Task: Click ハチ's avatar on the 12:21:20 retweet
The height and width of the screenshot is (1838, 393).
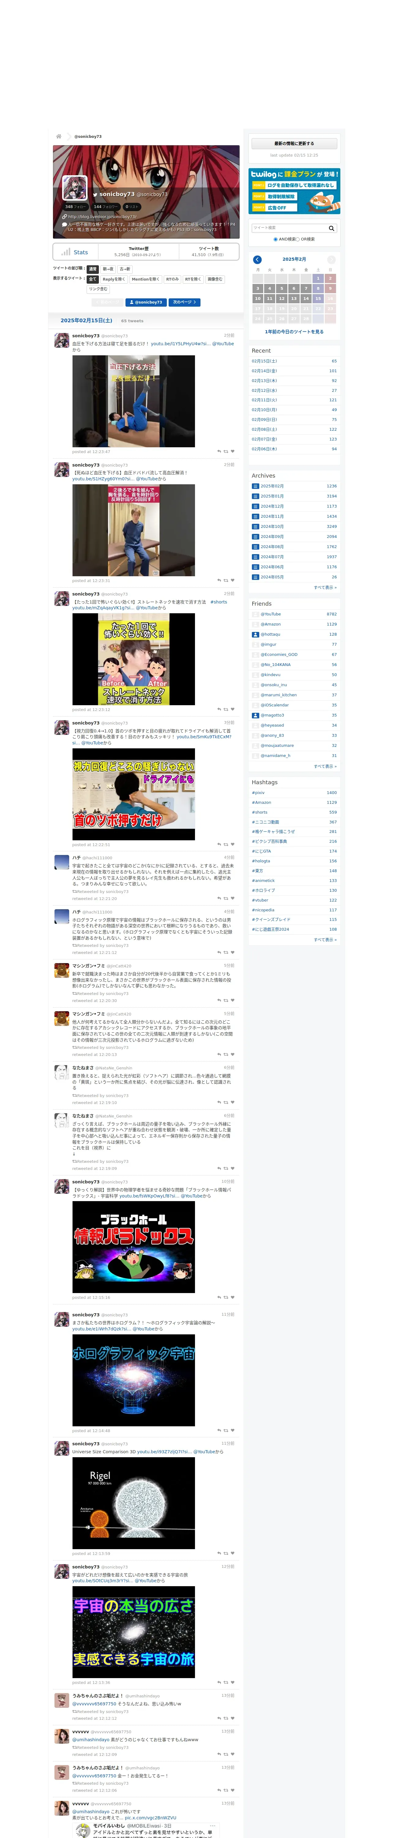Action: [62, 863]
